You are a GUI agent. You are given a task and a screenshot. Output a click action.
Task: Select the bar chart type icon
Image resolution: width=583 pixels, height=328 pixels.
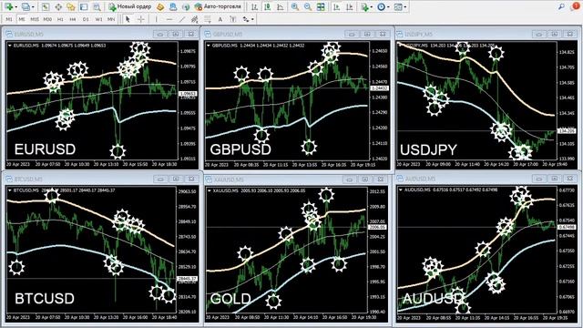254,6
